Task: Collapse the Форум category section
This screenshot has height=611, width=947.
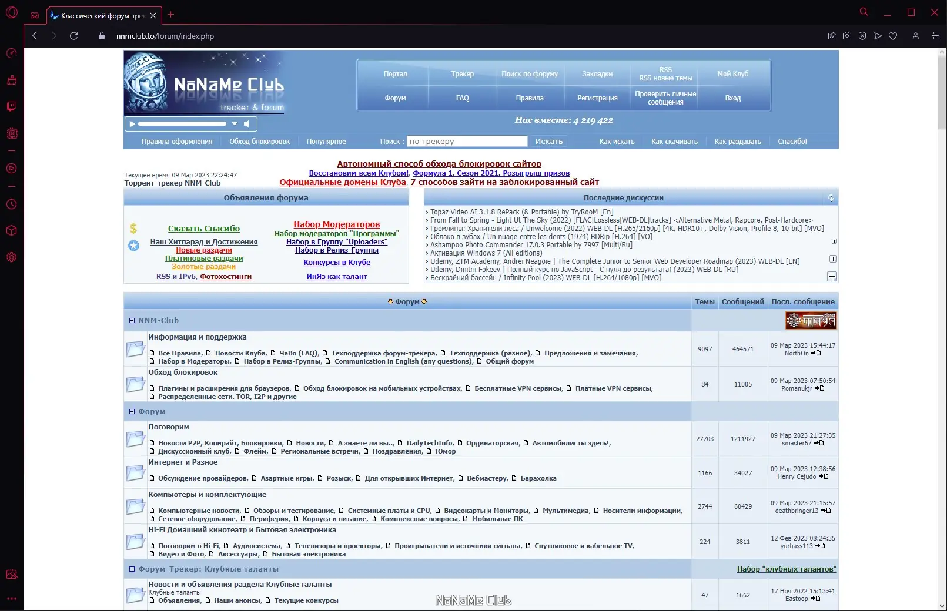Action: click(x=132, y=412)
